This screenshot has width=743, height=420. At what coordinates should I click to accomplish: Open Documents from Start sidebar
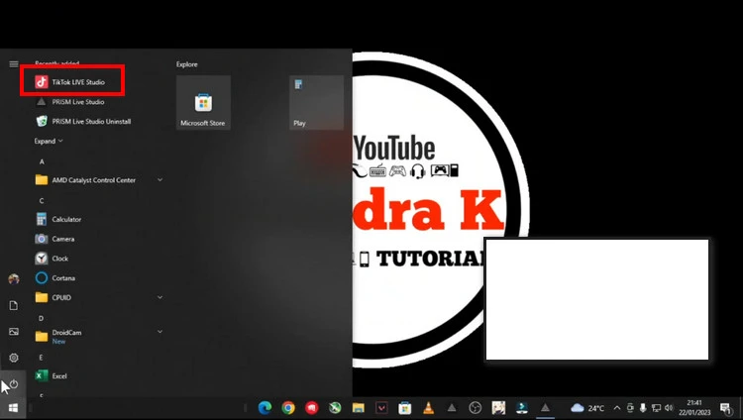click(14, 305)
